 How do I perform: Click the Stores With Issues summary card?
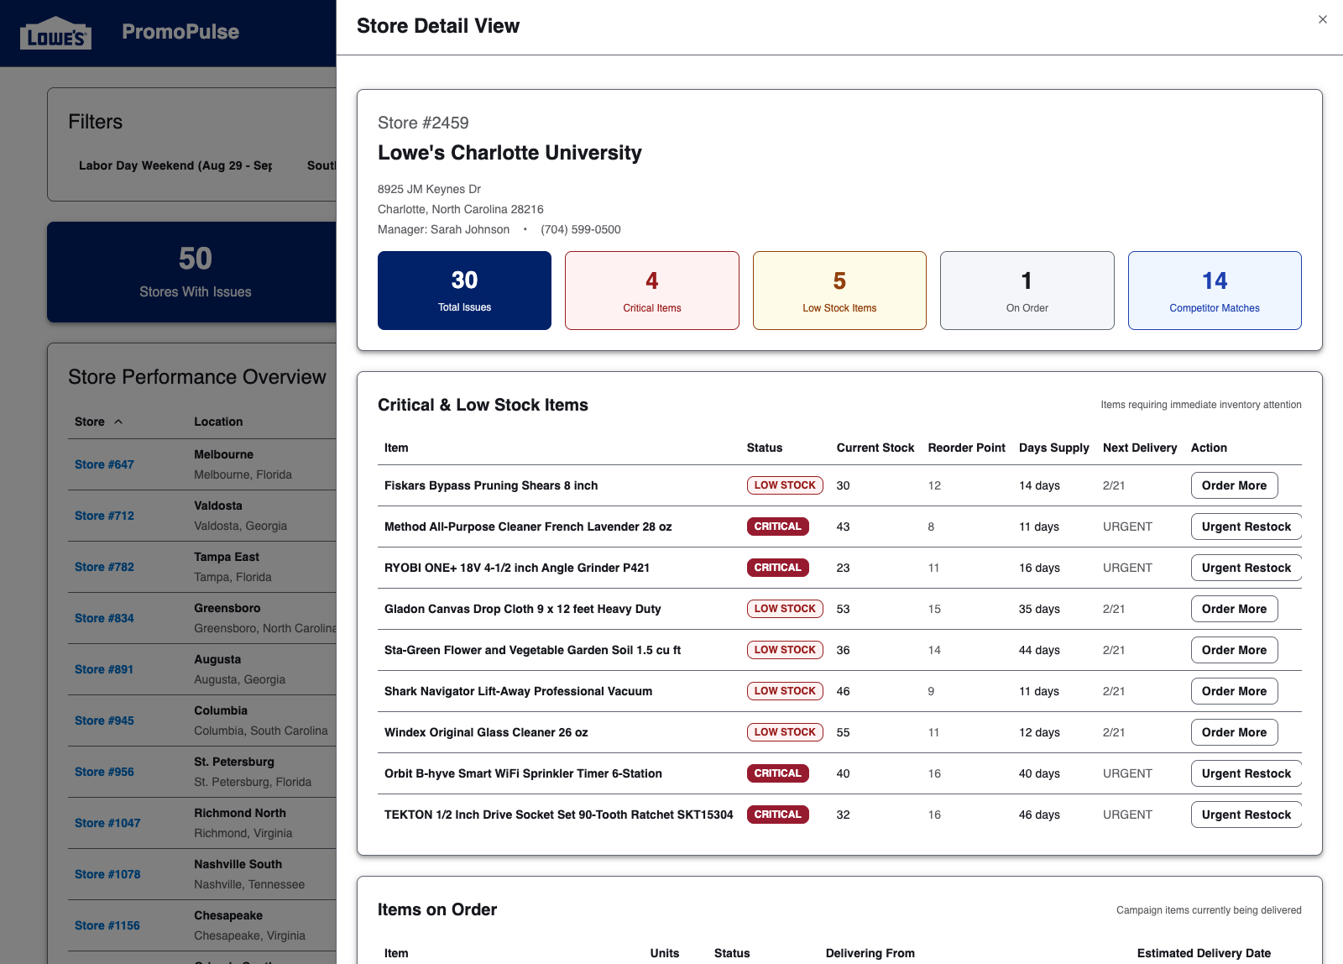point(195,272)
